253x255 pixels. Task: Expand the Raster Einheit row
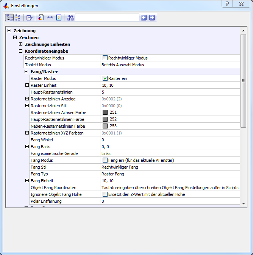27,85
